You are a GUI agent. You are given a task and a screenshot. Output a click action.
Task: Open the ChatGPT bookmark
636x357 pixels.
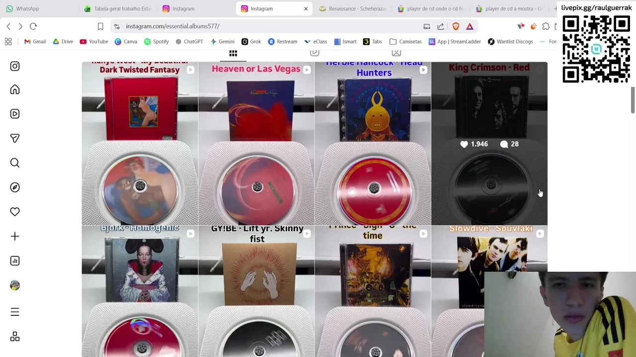pyautogui.click(x=189, y=42)
